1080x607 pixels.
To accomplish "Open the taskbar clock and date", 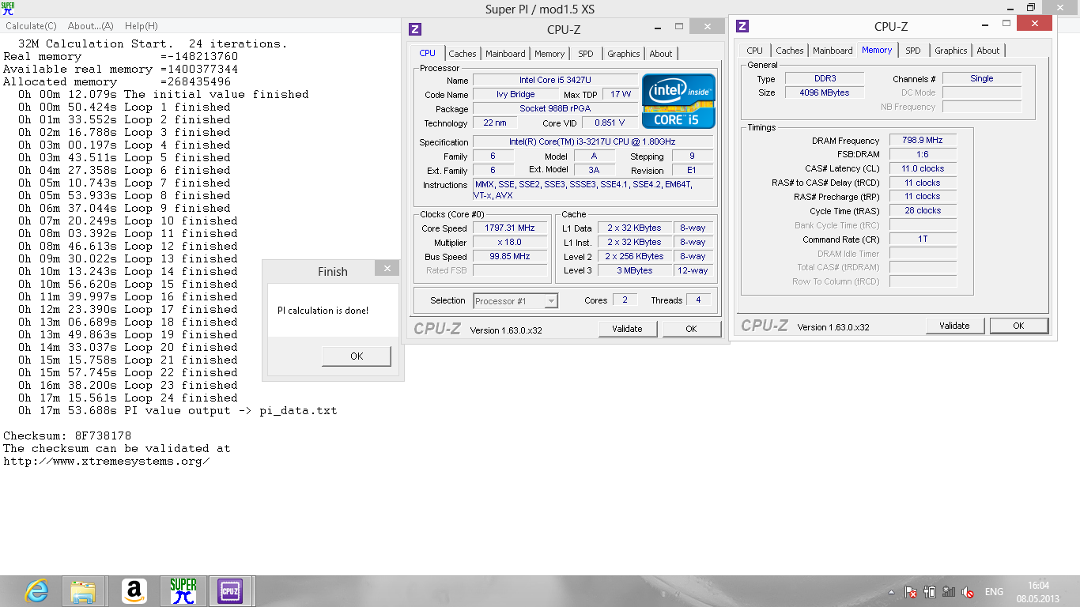I will point(1037,592).
